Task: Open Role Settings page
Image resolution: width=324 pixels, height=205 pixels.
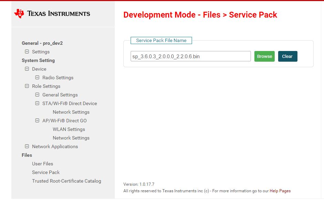Action: click(x=46, y=86)
